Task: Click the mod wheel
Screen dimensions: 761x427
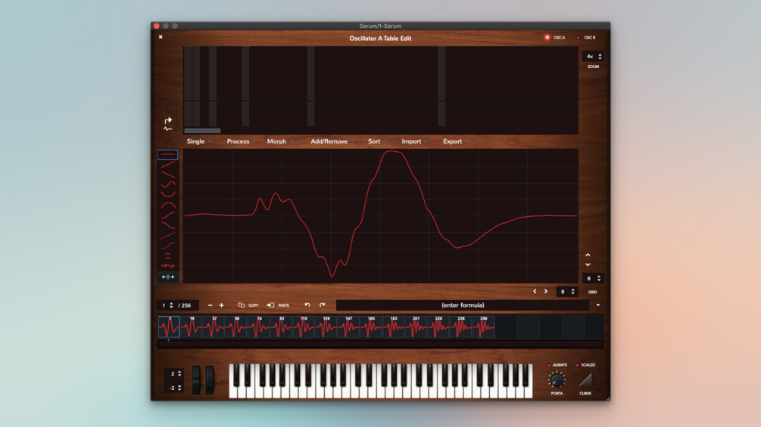Action: 209,380
